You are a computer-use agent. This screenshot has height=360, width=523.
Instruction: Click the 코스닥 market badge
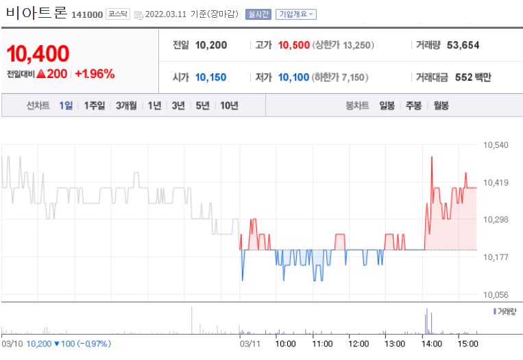click(x=118, y=14)
